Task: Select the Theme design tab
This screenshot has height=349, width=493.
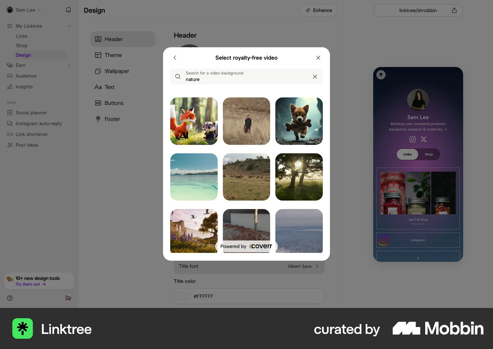Action: (x=123, y=55)
